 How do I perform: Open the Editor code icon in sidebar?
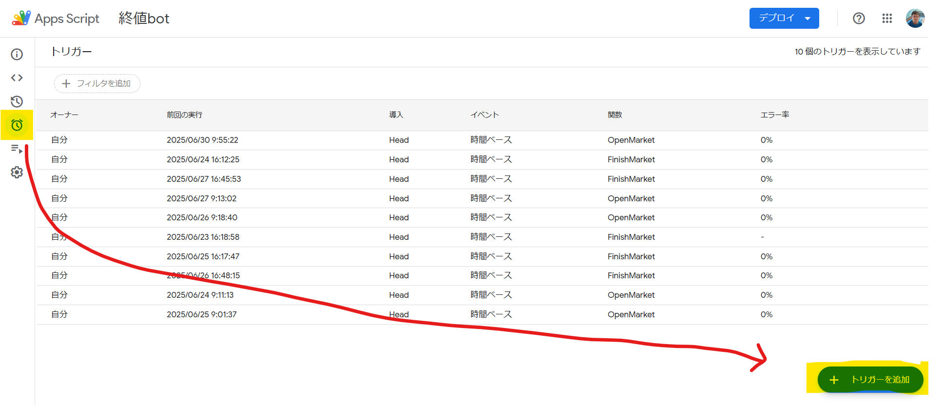coord(17,77)
